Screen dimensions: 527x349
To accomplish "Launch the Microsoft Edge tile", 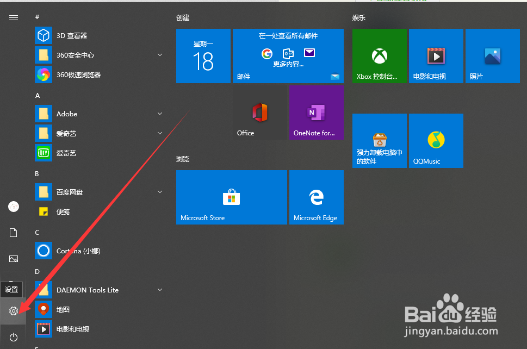I will tap(317, 197).
